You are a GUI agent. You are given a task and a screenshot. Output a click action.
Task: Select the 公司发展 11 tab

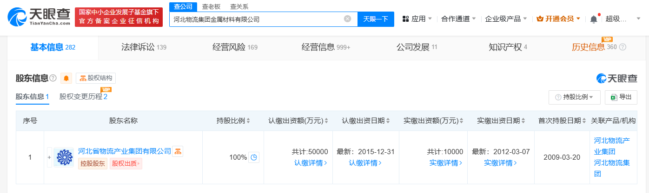click(417, 47)
